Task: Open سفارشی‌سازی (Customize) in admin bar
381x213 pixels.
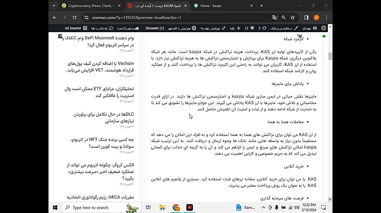Action: (x=284, y=28)
